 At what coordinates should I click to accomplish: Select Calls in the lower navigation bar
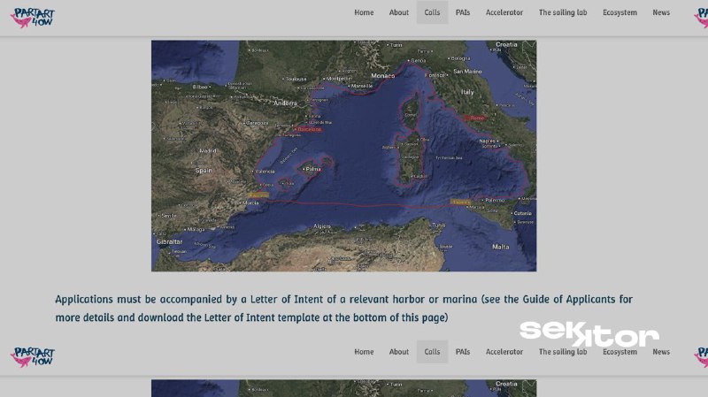(x=432, y=352)
